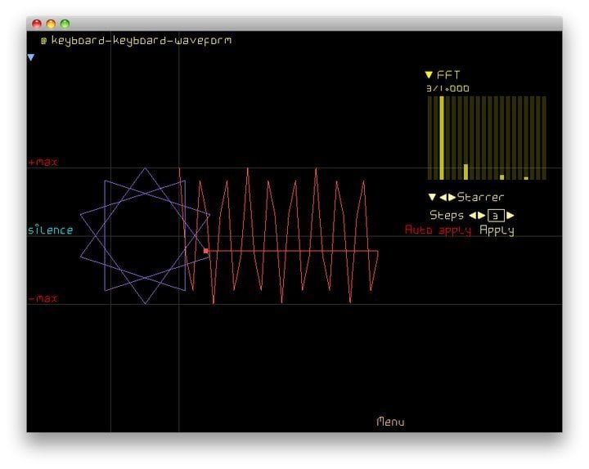589x469 pixels.
Task: Zoom the window with green button
Action: tap(65, 24)
